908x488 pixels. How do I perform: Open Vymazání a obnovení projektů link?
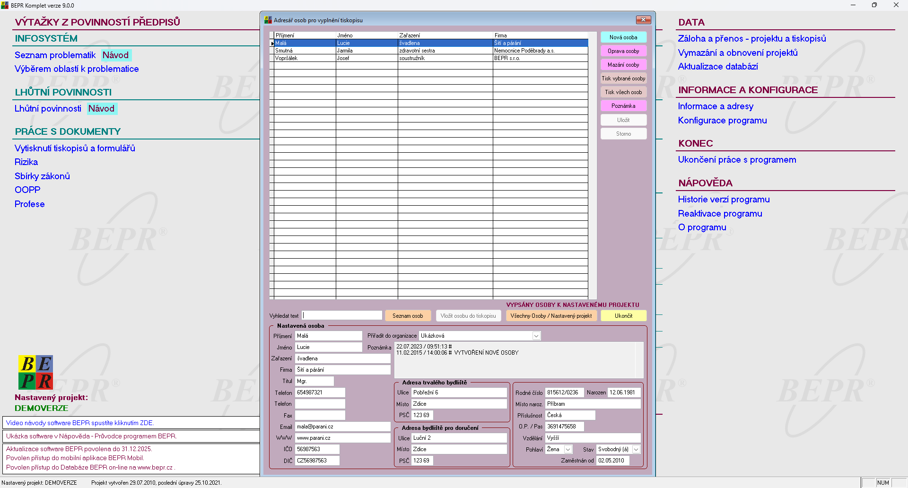click(x=738, y=53)
